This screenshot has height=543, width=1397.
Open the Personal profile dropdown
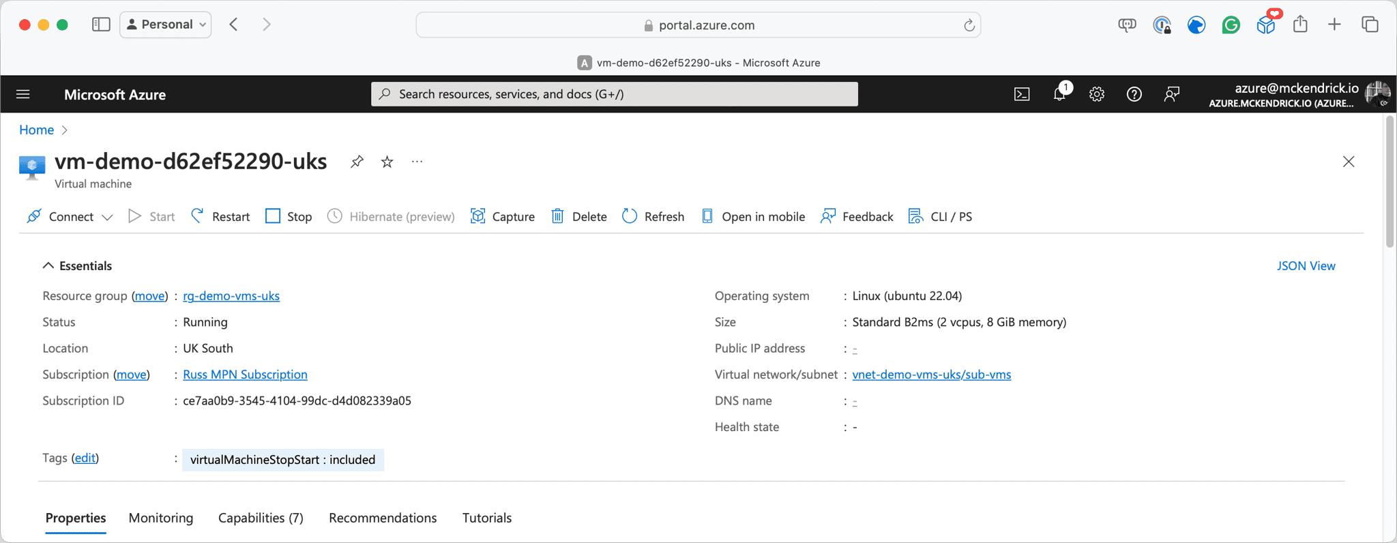tap(166, 25)
